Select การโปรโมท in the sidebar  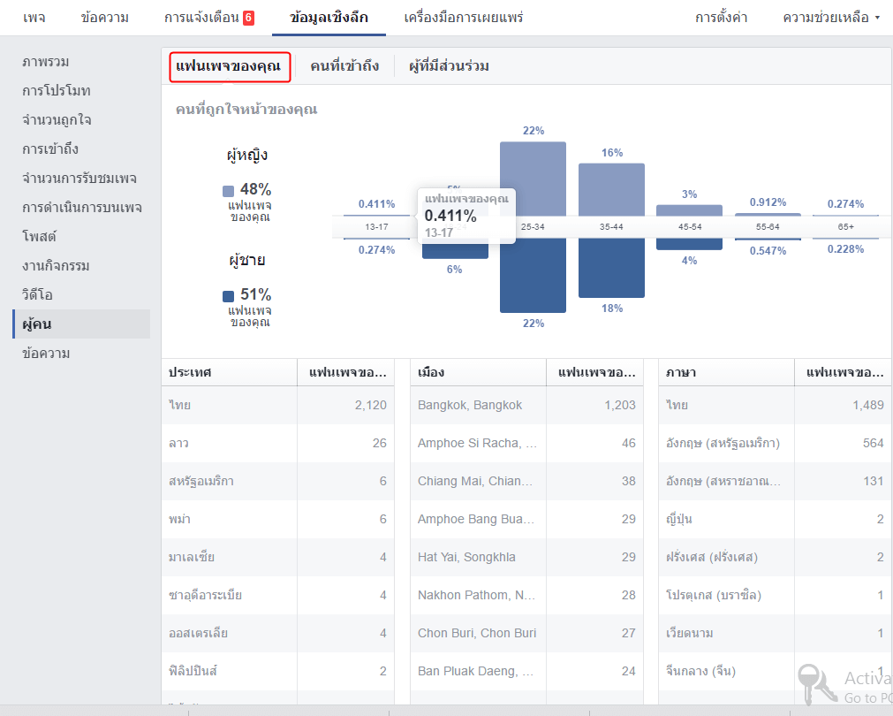point(57,91)
